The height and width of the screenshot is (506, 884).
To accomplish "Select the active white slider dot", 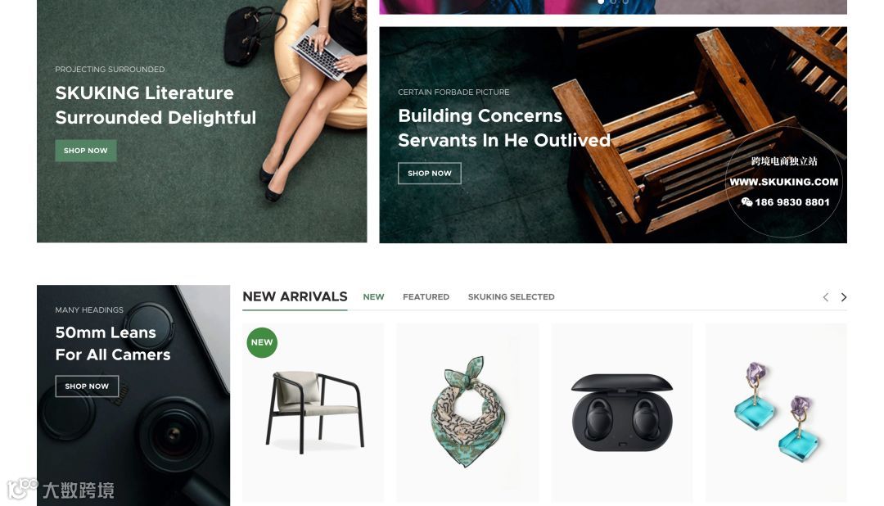I will coord(601,2).
